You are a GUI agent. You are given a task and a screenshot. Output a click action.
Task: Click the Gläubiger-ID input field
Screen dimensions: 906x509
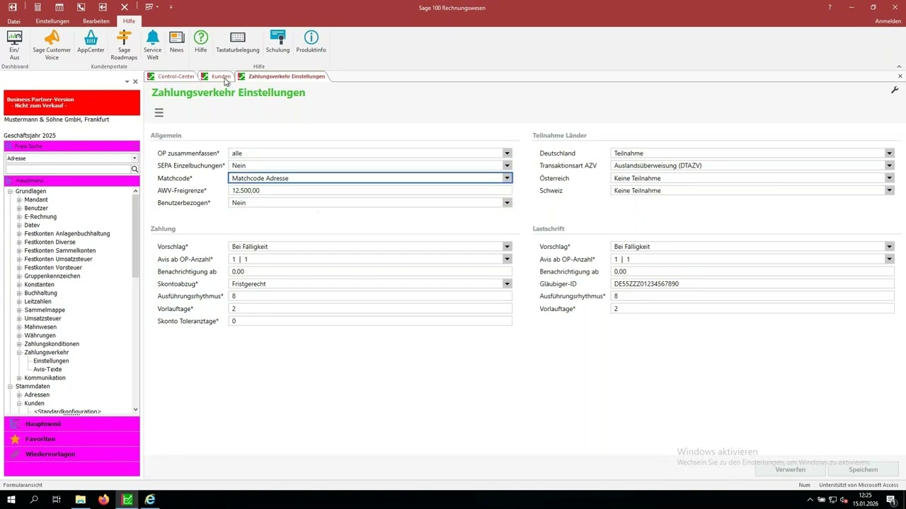point(752,284)
